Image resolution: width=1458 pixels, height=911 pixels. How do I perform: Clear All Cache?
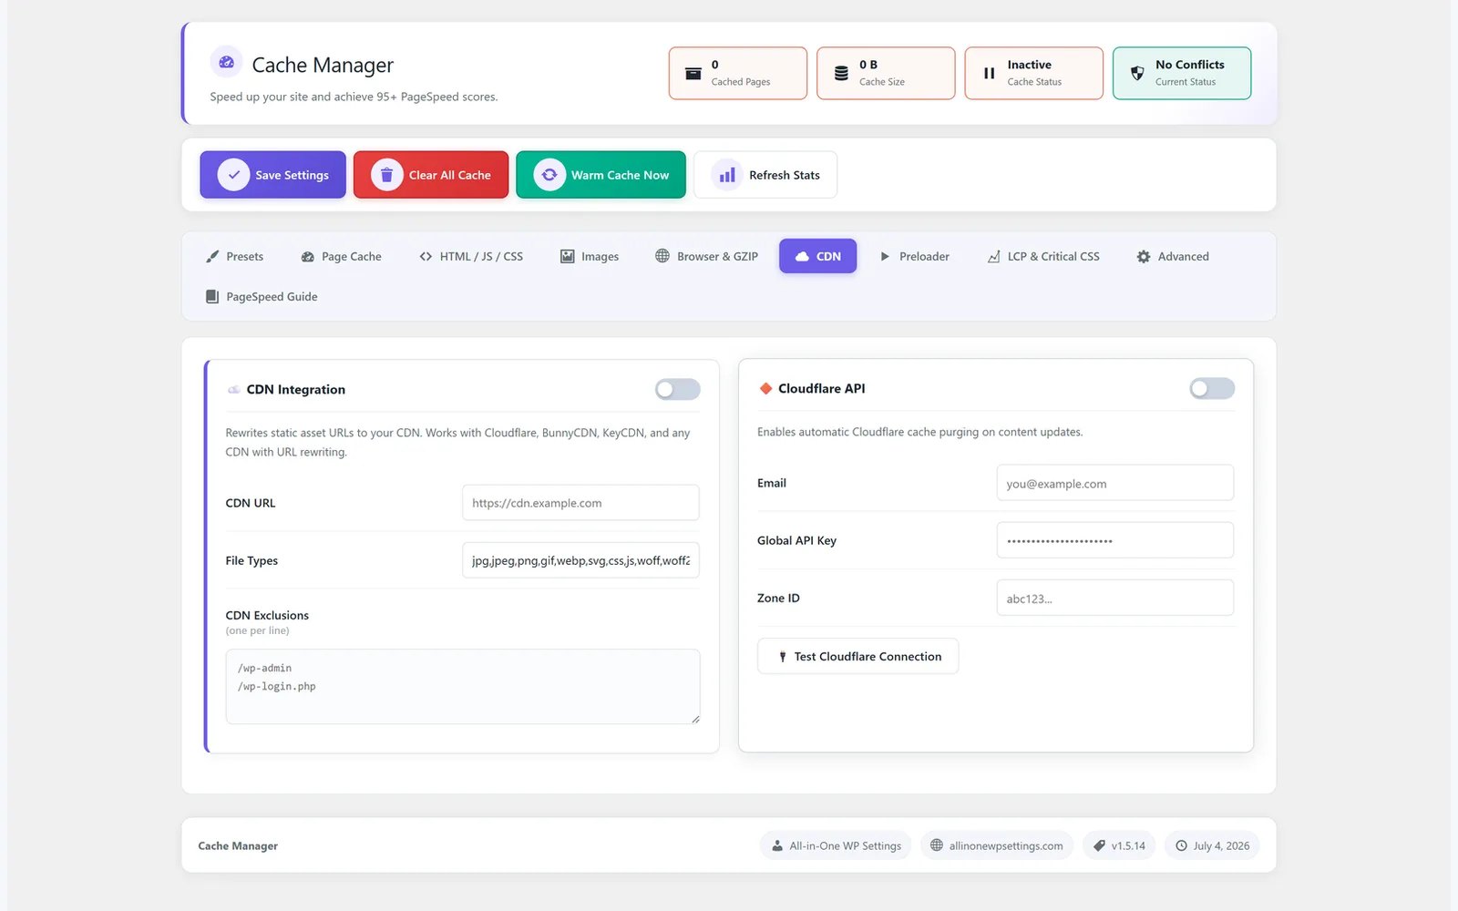point(431,175)
